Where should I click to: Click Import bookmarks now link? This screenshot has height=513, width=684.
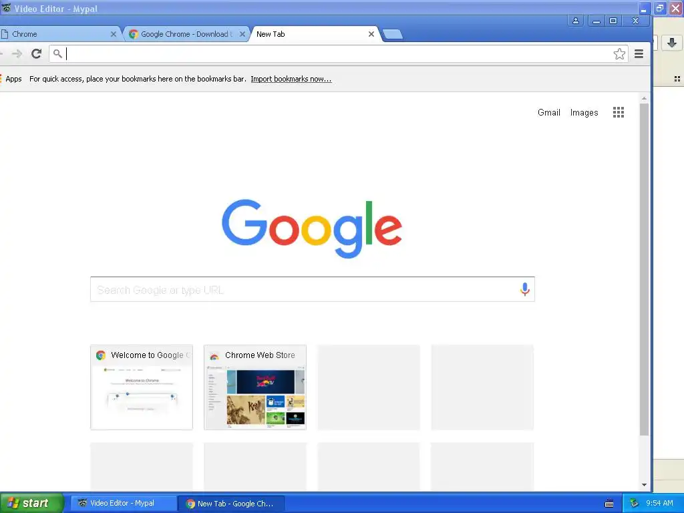coord(291,79)
